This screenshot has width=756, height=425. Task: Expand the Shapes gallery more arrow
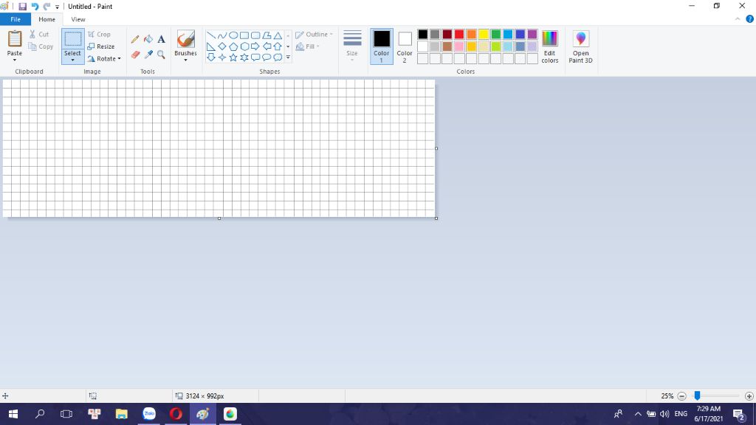[289, 58]
